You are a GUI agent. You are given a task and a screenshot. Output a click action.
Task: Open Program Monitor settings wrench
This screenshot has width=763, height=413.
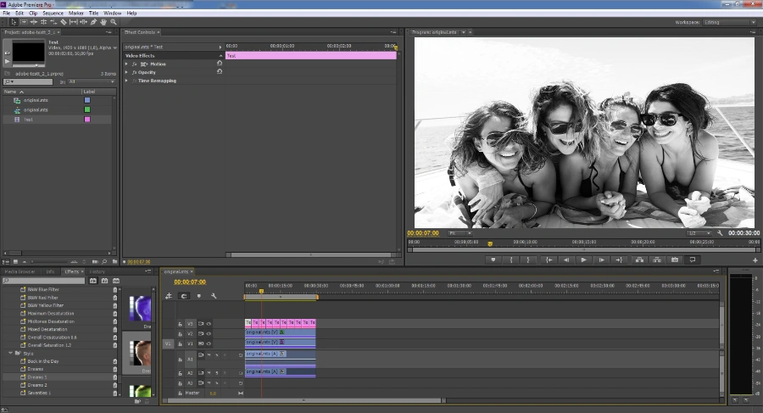(x=720, y=233)
